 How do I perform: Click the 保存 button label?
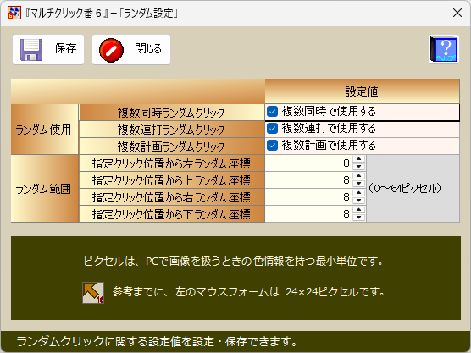coord(66,48)
